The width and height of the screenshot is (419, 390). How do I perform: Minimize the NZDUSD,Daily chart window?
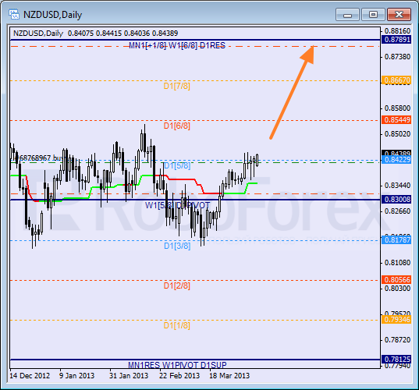tap(347, 14)
